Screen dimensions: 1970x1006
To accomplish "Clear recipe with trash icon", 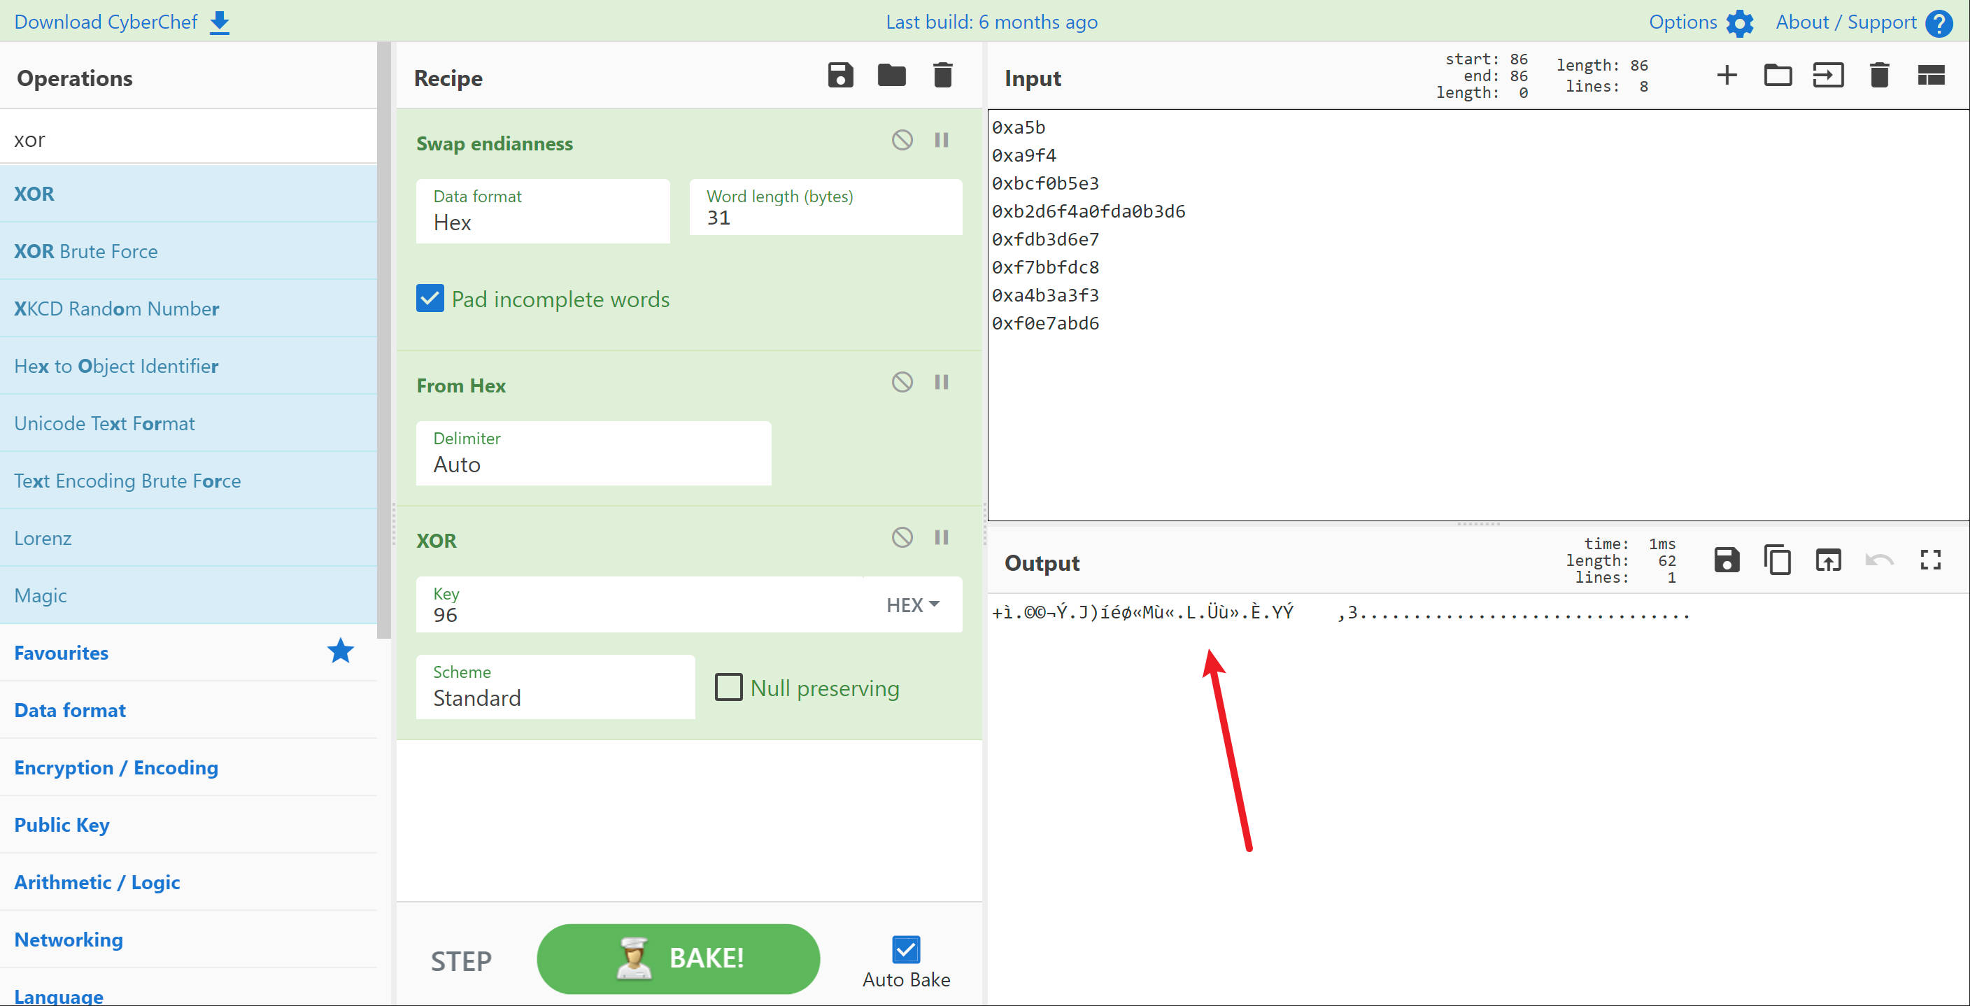I will [942, 75].
